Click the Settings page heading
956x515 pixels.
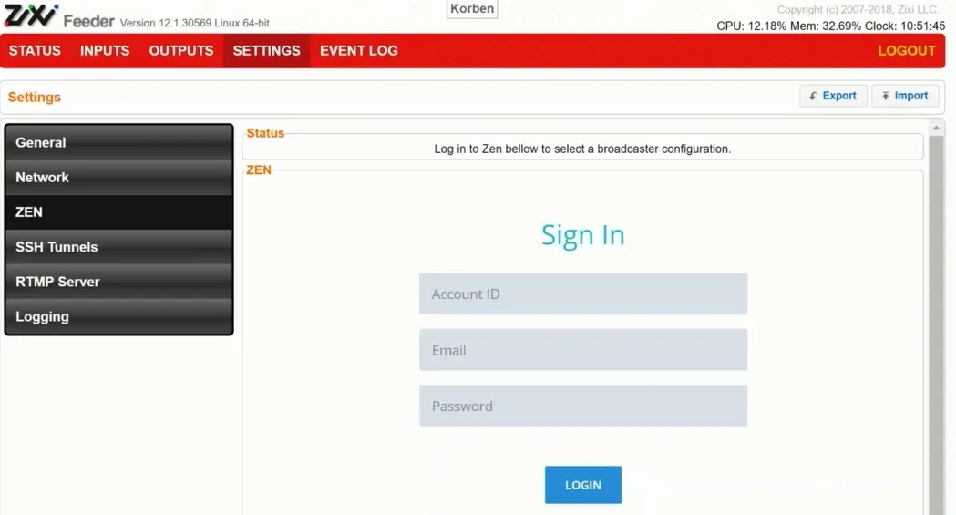point(34,97)
